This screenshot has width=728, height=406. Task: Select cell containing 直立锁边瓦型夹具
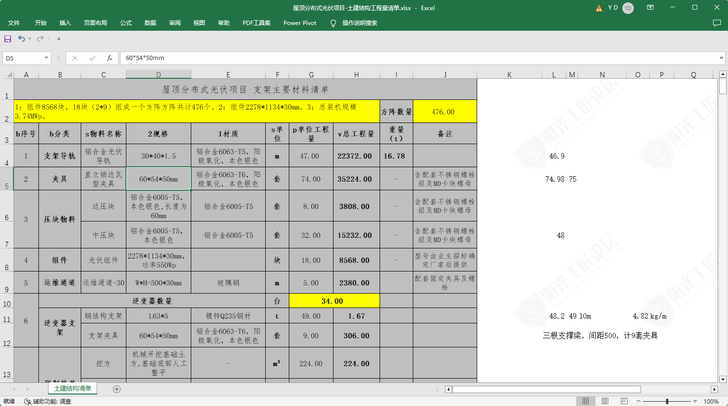point(103,179)
